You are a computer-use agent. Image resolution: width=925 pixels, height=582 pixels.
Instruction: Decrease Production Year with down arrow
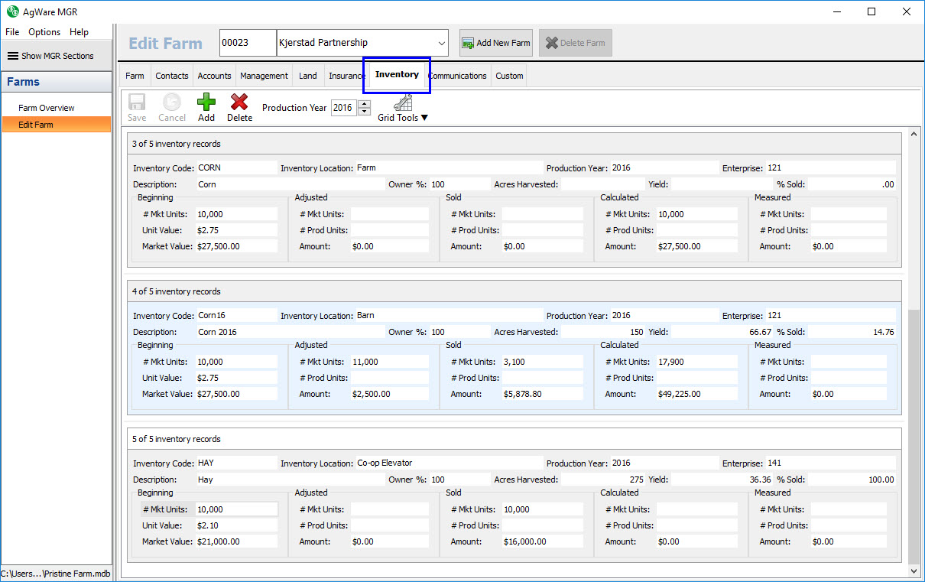[364, 112]
